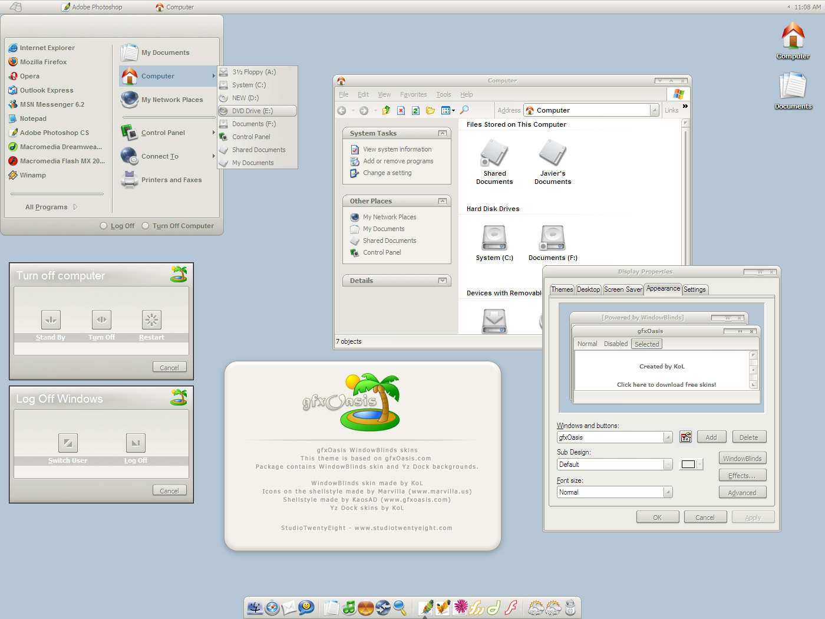Viewport: 825px width, 619px height.
Task: Click the 78°F weather dock icon
Action: coord(536,607)
